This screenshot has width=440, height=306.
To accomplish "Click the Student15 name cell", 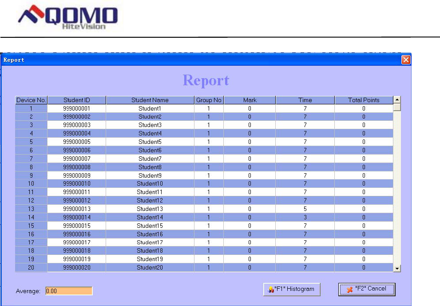I will pyautogui.click(x=150, y=226).
